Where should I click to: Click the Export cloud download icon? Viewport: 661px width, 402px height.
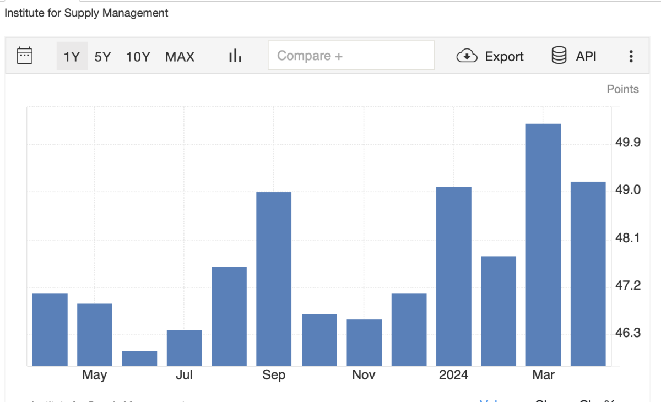(467, 56)
